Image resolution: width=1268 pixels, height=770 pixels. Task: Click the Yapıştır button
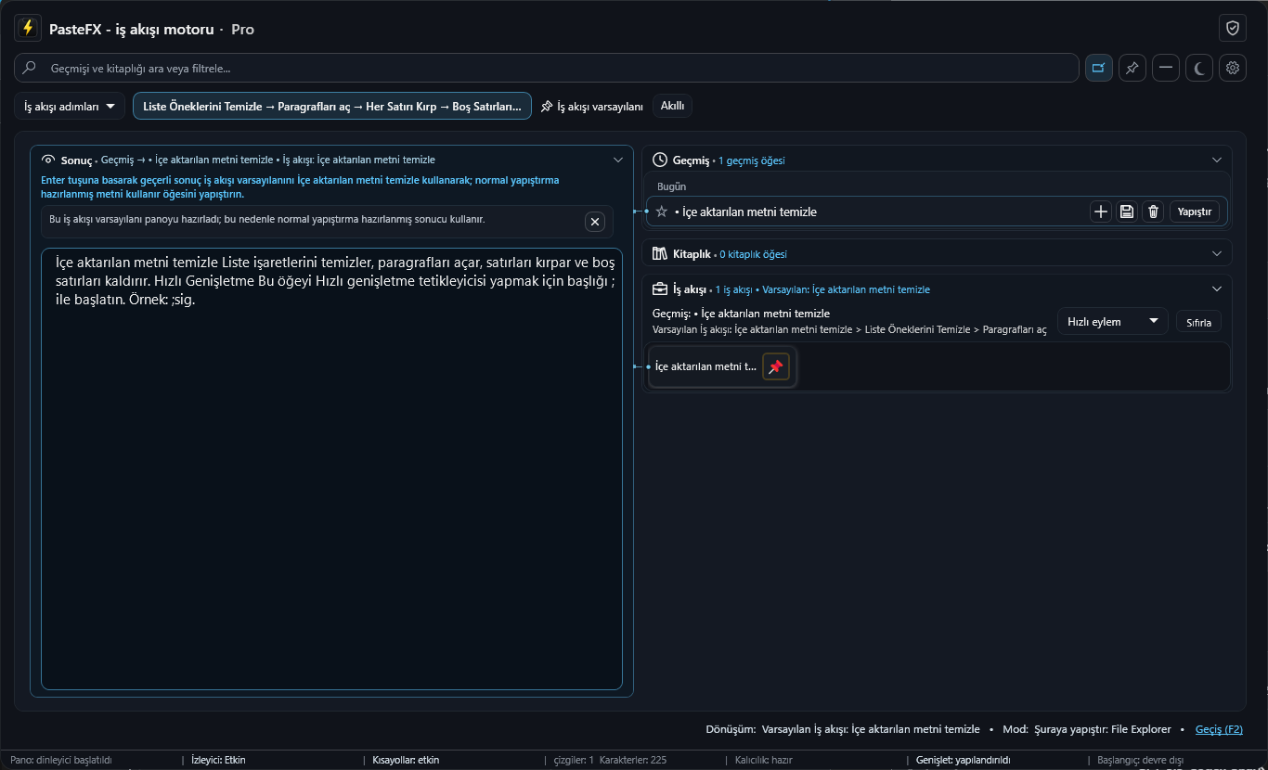(x=1195, y=212)
